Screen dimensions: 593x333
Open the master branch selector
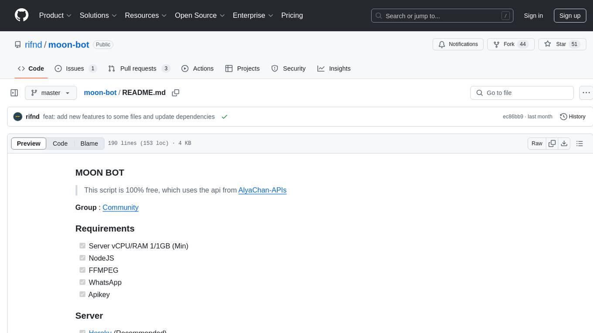(x=51, y=93)
